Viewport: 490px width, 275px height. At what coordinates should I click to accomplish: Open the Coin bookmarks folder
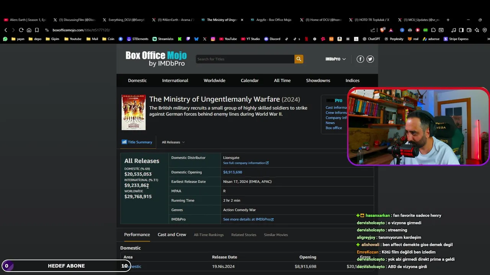(x=108, y=39)
